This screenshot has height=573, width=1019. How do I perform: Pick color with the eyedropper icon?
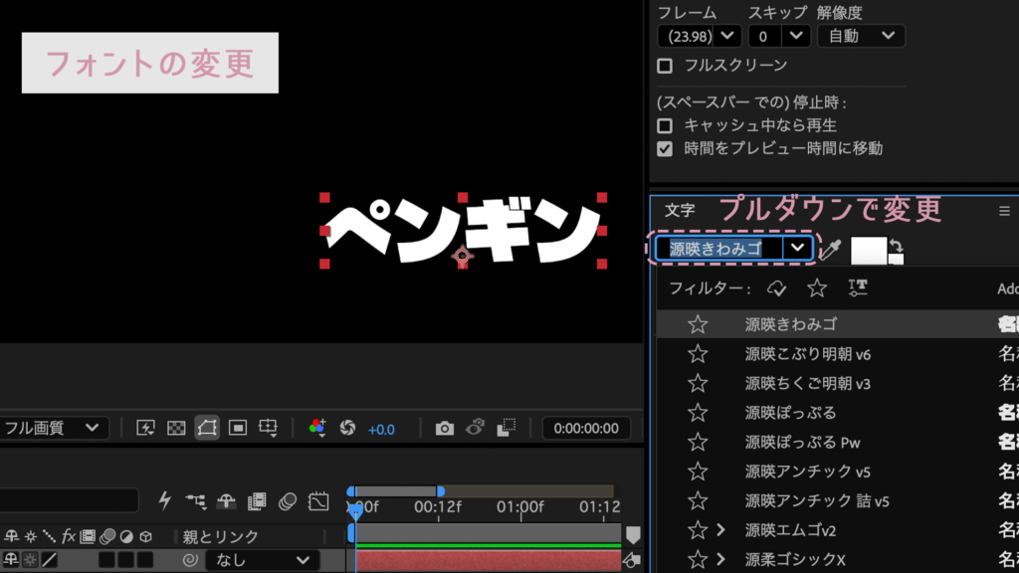point(831,250)
